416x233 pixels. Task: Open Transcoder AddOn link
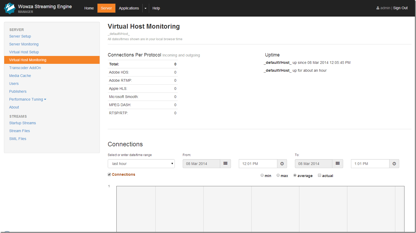coord(25,68)
